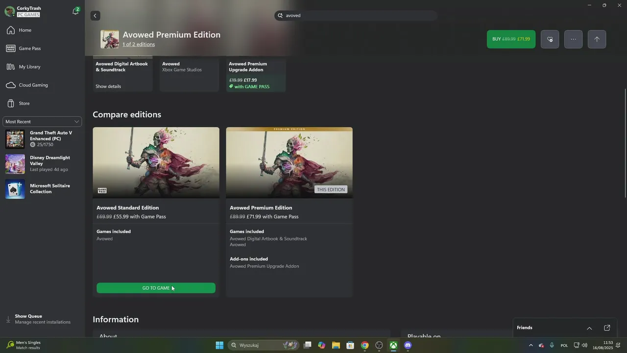Click the Game Pass badge on Standard artwork
Screen dimensions: 627x353
coord(102,191)
